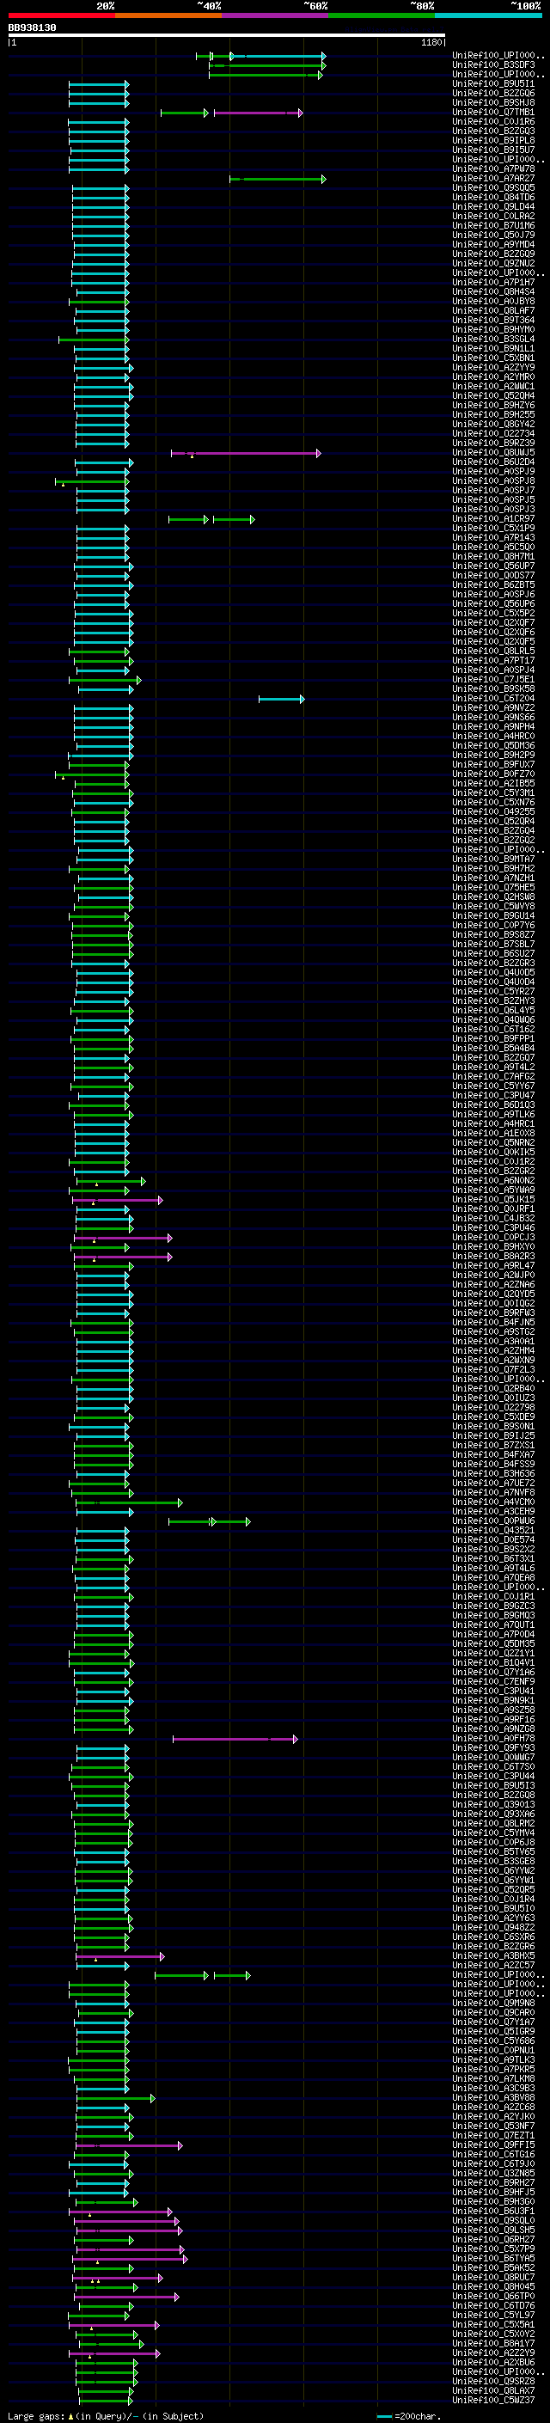
Task: Select hit label UniRef100_A3CEH9
Action: (493, 1512)
